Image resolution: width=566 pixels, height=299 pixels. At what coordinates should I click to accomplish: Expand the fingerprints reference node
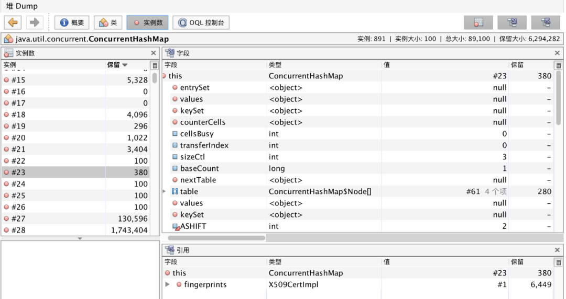[x=167, y=284]
